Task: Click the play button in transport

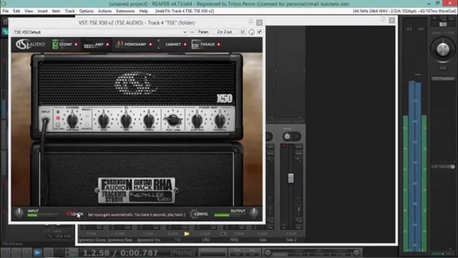Action: (37, 252)
